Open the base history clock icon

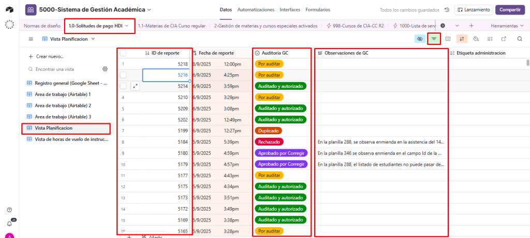[x=447, y=10]
